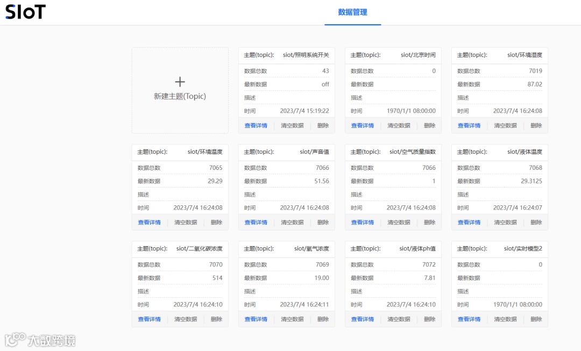This screenshot has height=351, width=581.
Task: Delete the siot/氧气浓度 topic
Action: [323, 319]
